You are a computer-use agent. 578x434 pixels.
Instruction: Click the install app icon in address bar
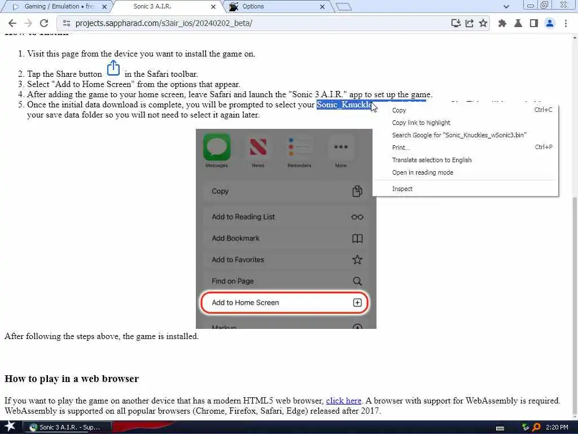pyautogui.click(x=456, y=23)
